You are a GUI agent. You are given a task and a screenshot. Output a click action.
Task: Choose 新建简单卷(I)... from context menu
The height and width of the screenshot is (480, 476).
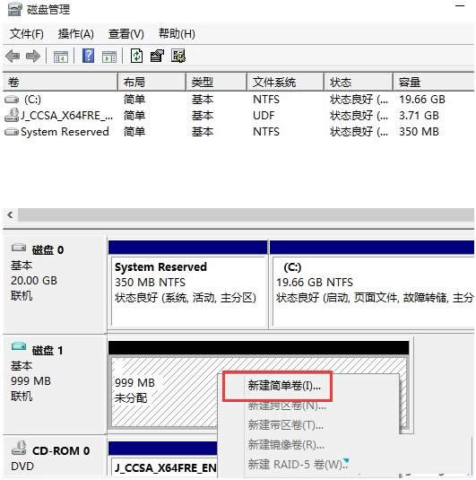click(x=284, y=386)
